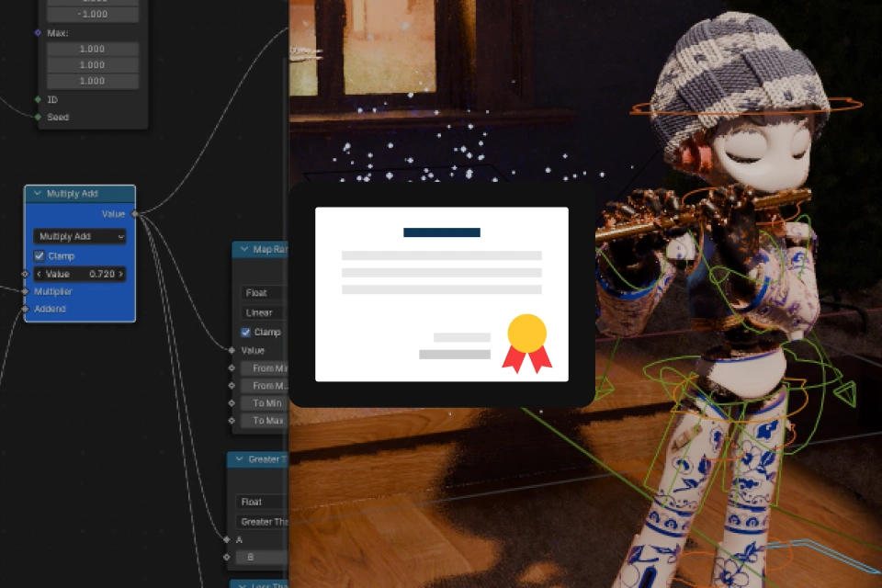The height and width of the screenshot is (588, 882).
Task: Click the From Min input socket
Action: pos(232,368)
